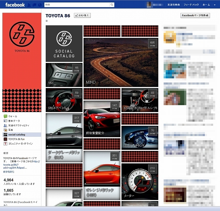220x211 pixels.
Task: Click the friends activity people icon
Action: pos(5,125)
